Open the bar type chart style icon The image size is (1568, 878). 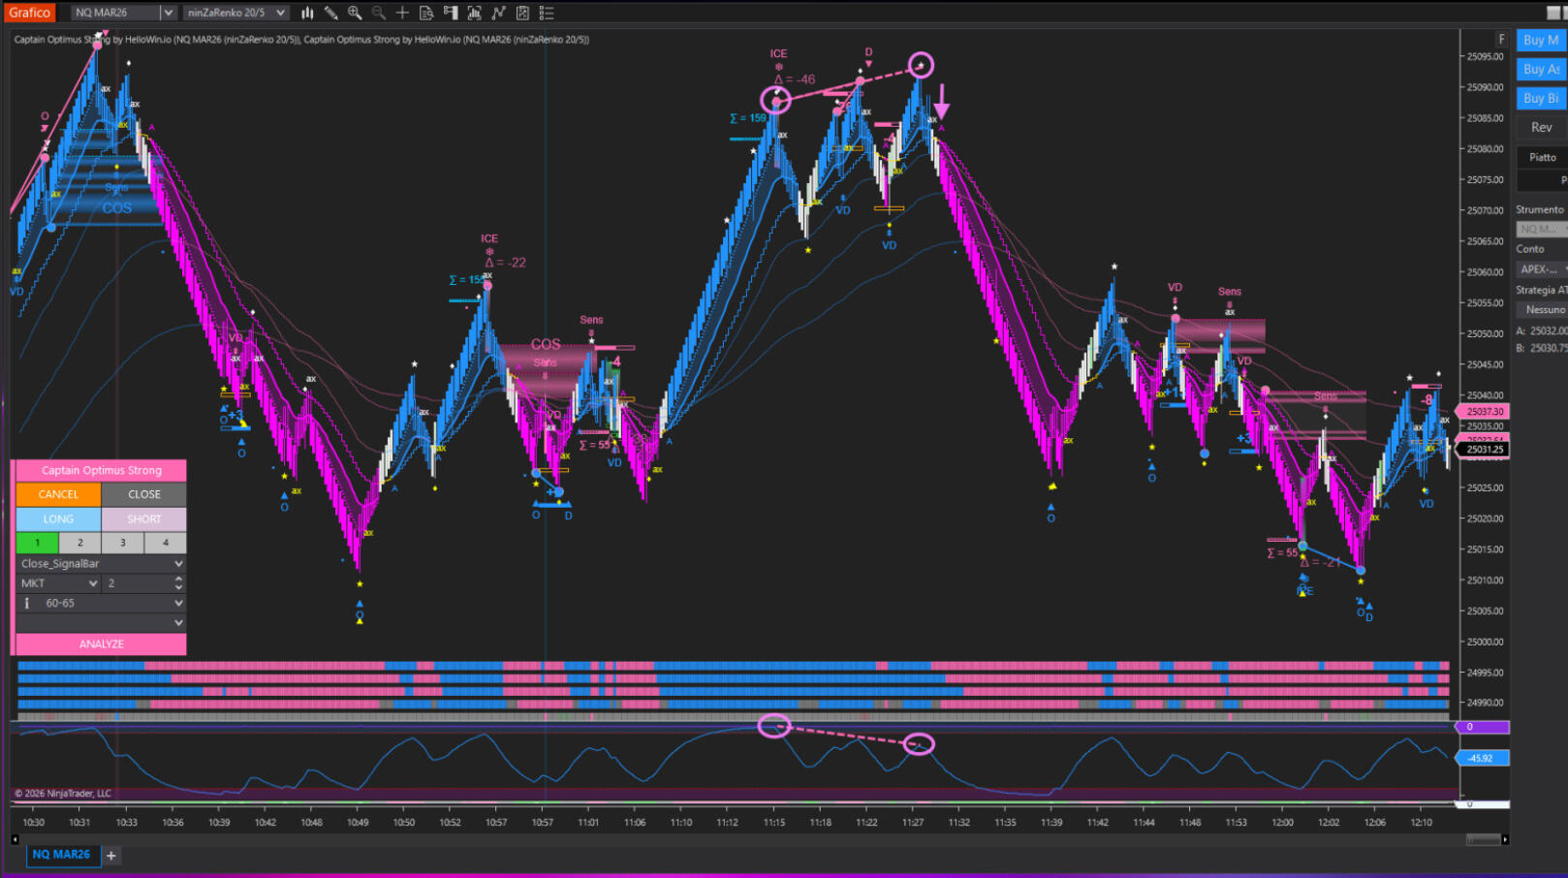pos(307,13)
